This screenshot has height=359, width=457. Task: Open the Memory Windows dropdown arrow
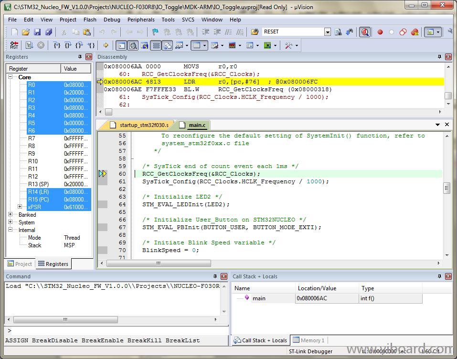tap(204, 46)
